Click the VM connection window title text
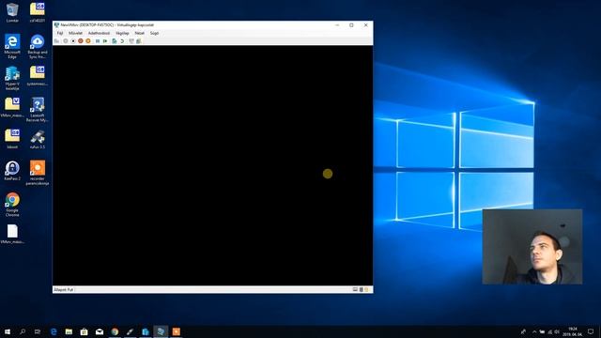Image resolution: width=601 pixels, height=338 pixels. 107,25
